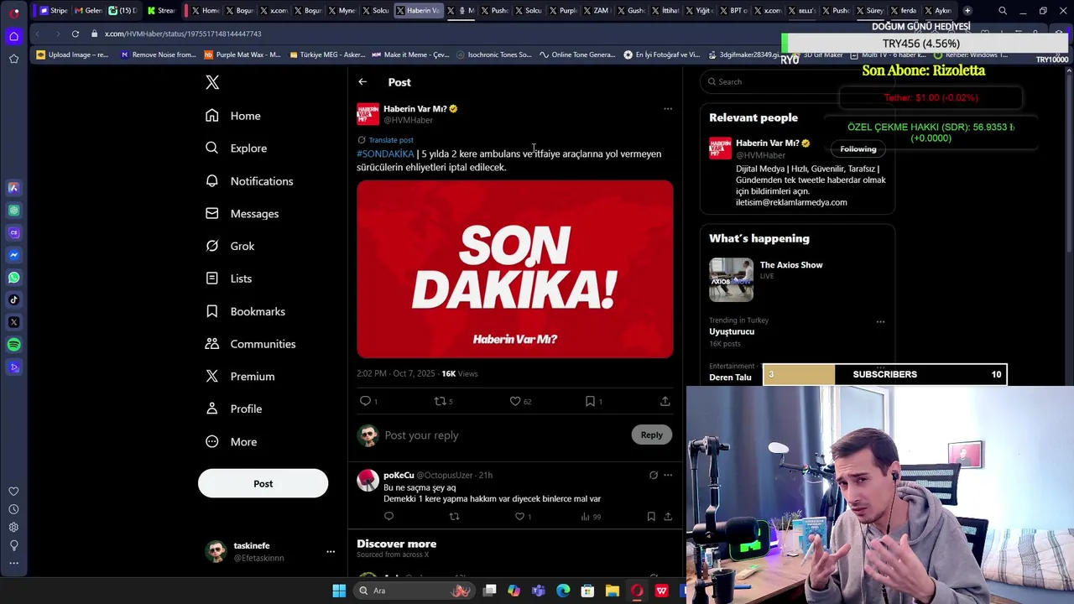
Task: Open Uyuşturucu trending topic
Action: tap(732, 331)
